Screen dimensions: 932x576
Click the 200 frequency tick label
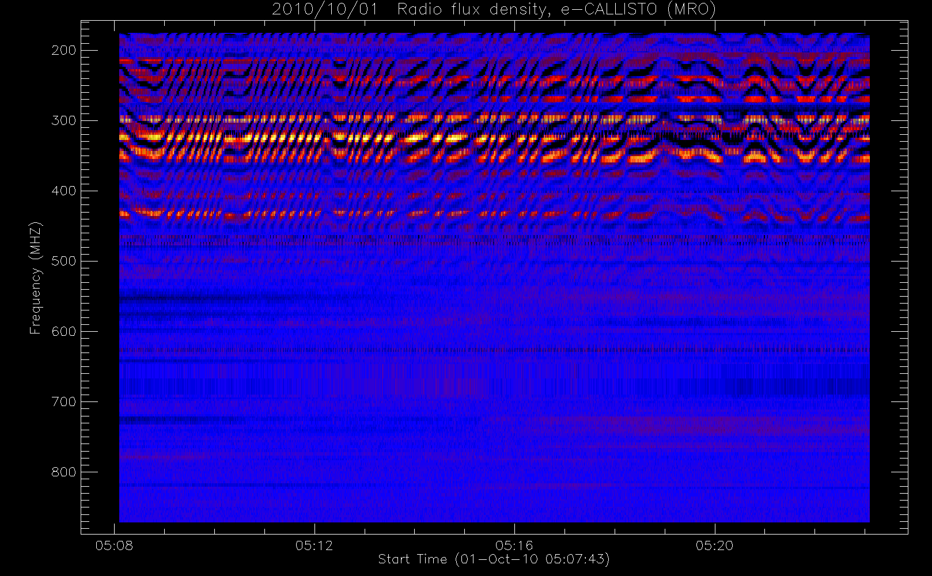coord(63,50)
